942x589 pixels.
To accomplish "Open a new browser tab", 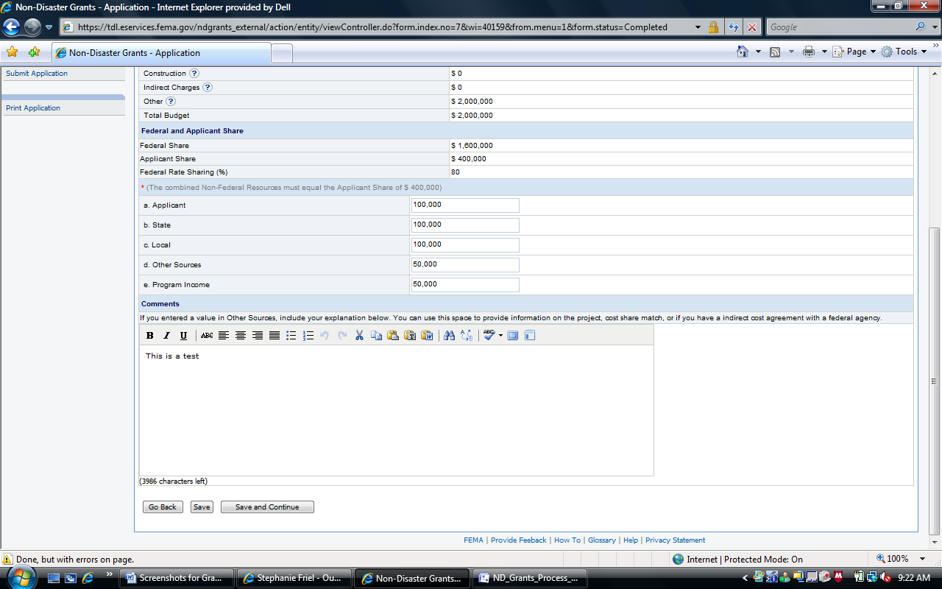I will pyautogui.click(x=282, y=53).
